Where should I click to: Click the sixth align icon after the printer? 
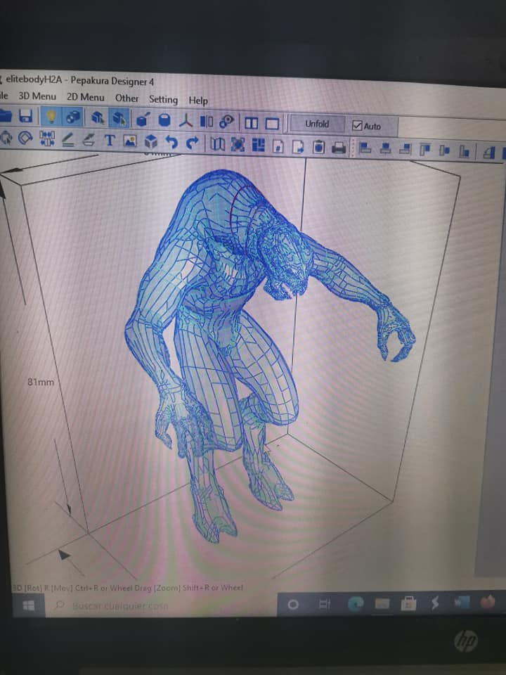(x=465, y=151)
